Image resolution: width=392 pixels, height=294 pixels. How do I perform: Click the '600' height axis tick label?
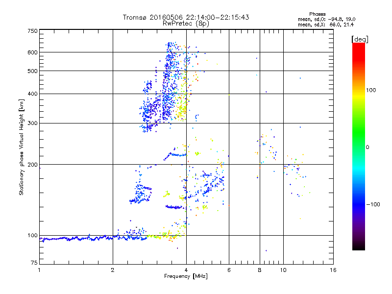(x=32, y=52)
